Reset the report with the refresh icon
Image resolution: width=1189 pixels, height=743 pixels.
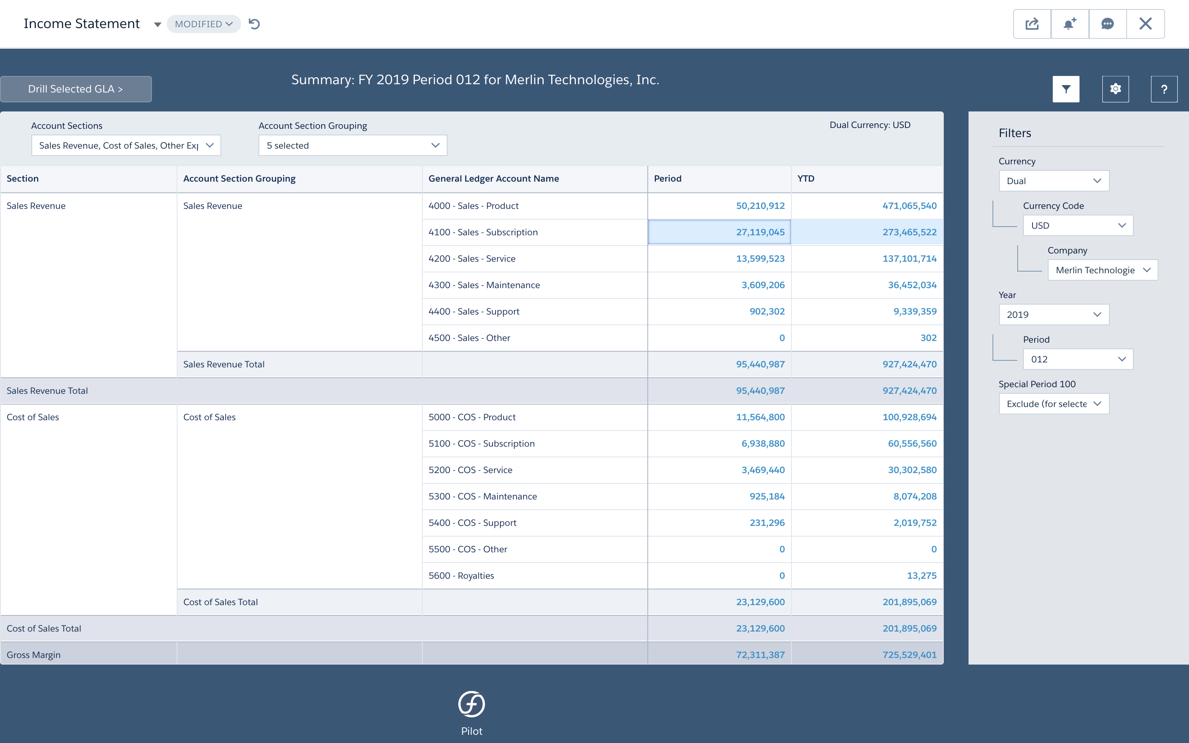click(254, 24)
